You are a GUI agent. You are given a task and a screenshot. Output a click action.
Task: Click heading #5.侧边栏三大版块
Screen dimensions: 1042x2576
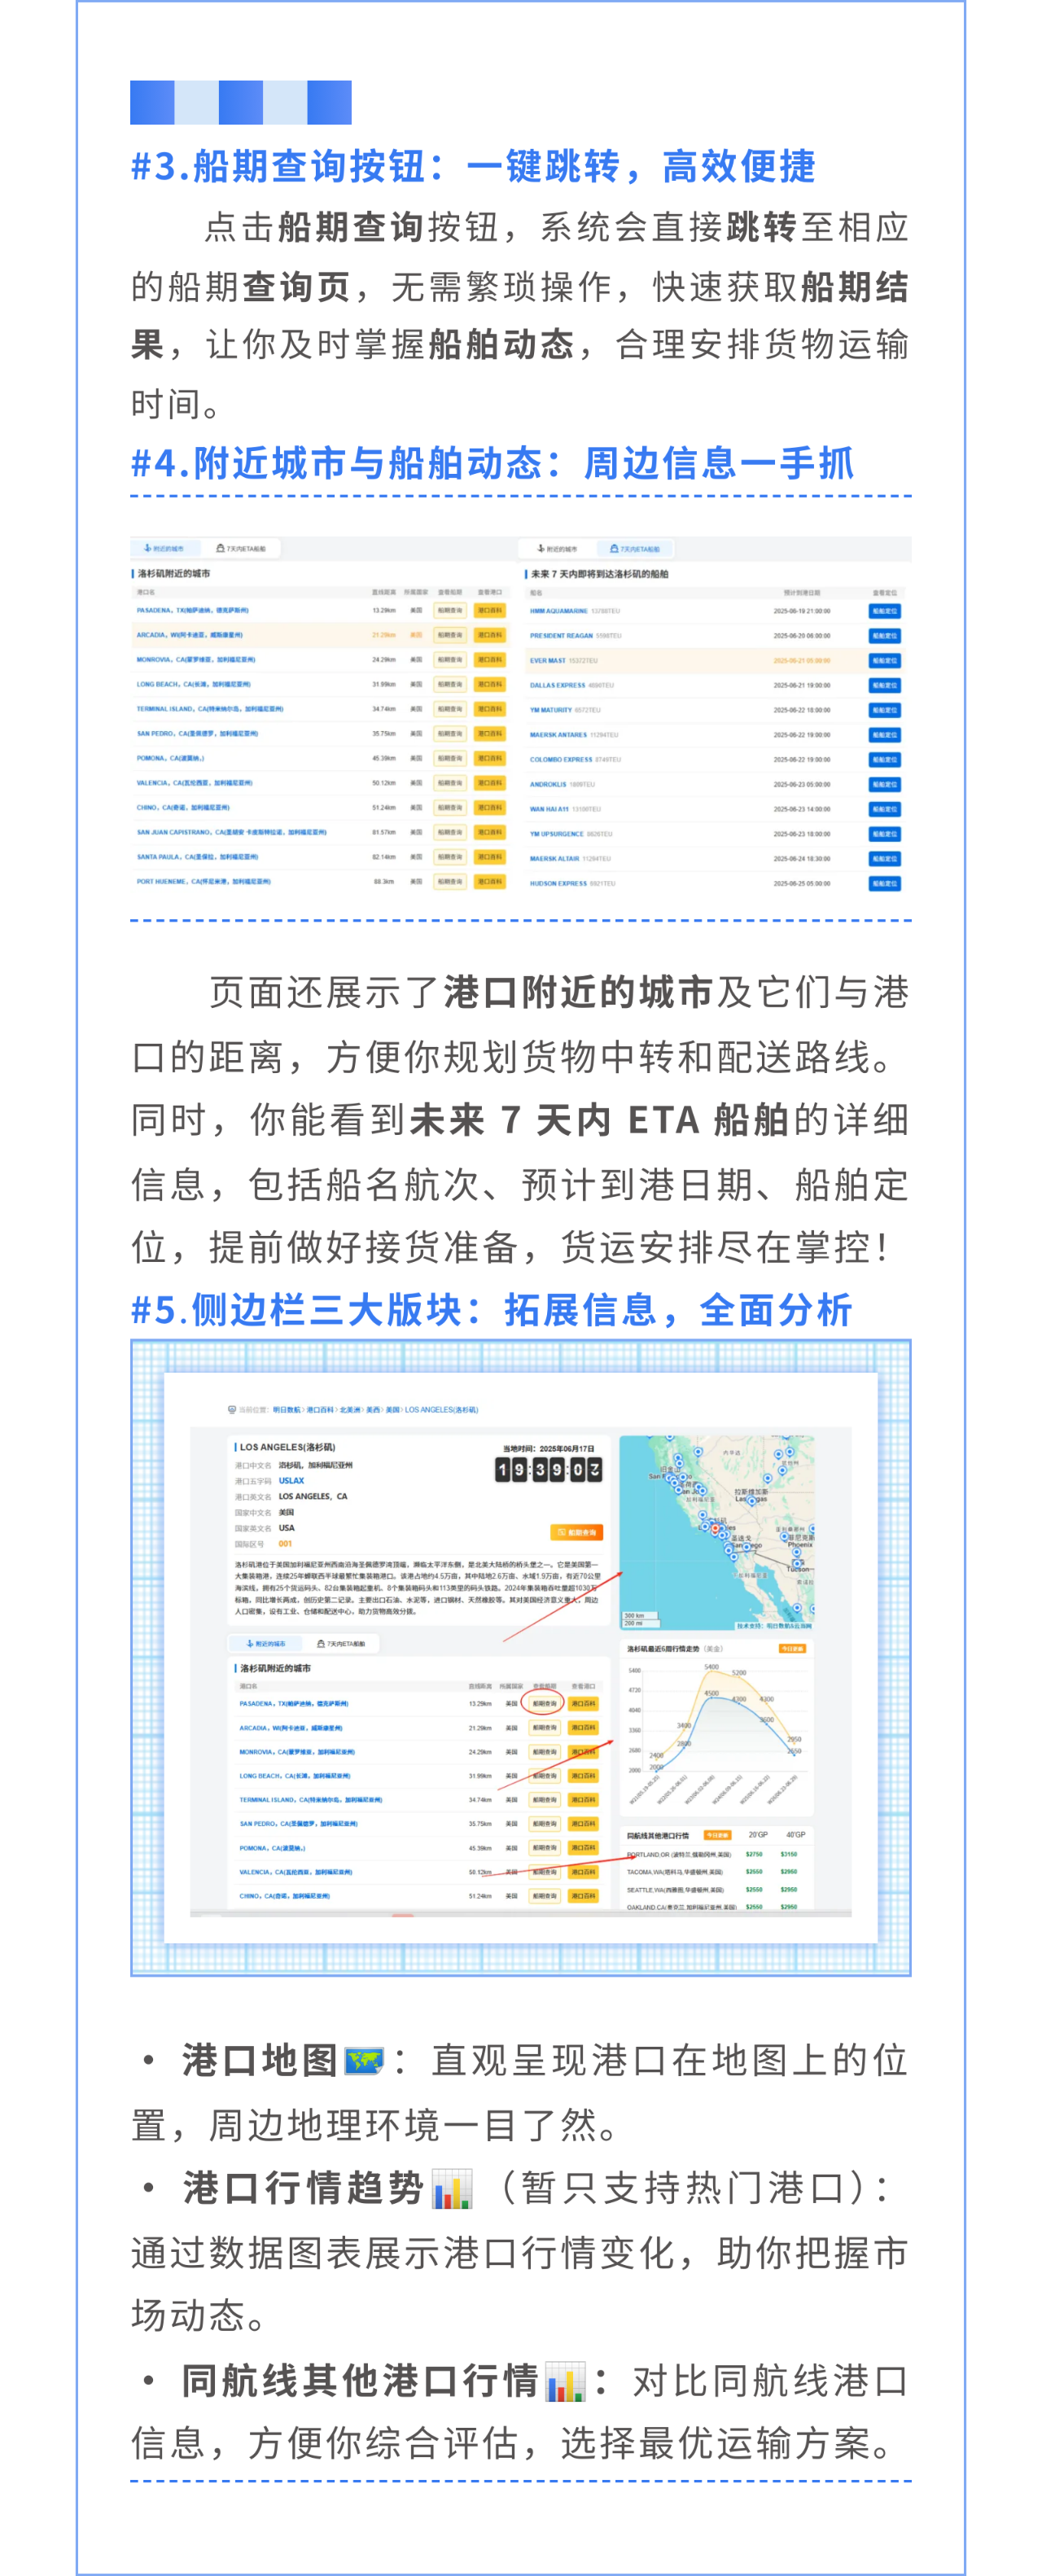point(491,1310)
